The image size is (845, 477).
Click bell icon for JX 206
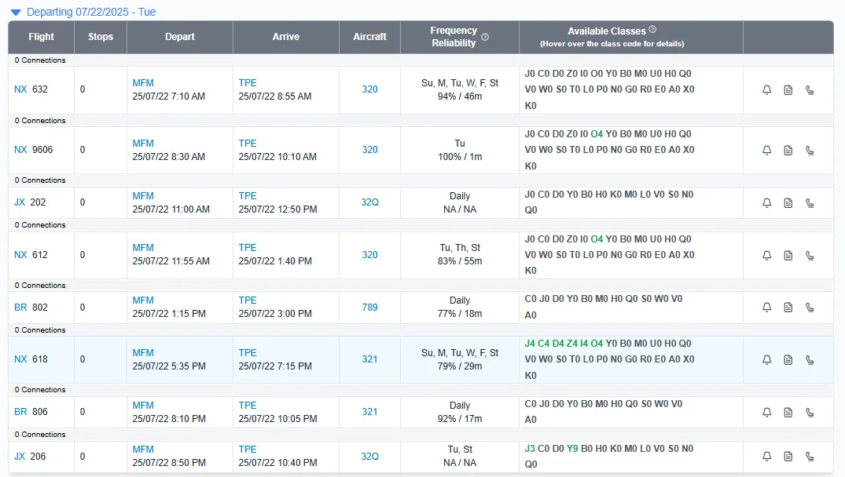click(x=767, y=457)
